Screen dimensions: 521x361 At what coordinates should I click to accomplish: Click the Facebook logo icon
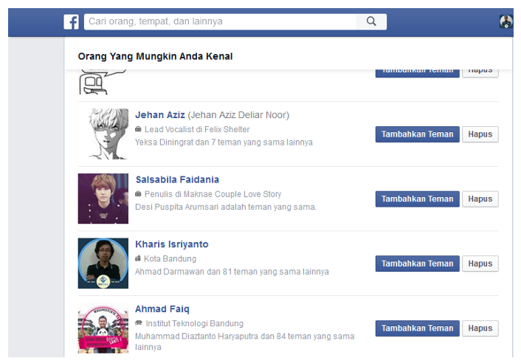pyautogui.click(x=72, y=22)
